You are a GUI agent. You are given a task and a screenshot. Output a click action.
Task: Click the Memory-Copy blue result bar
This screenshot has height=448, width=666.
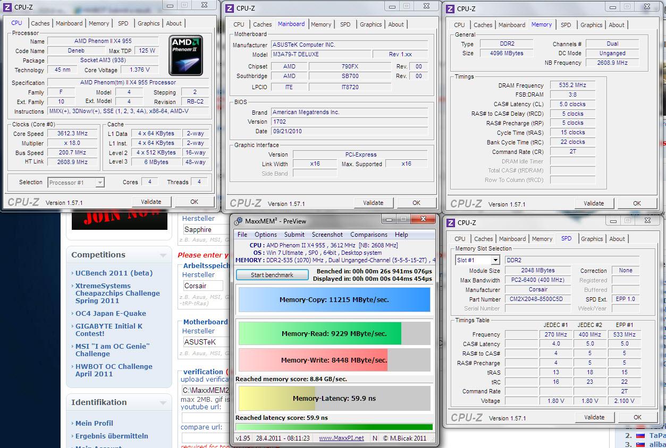pos(334,300)
